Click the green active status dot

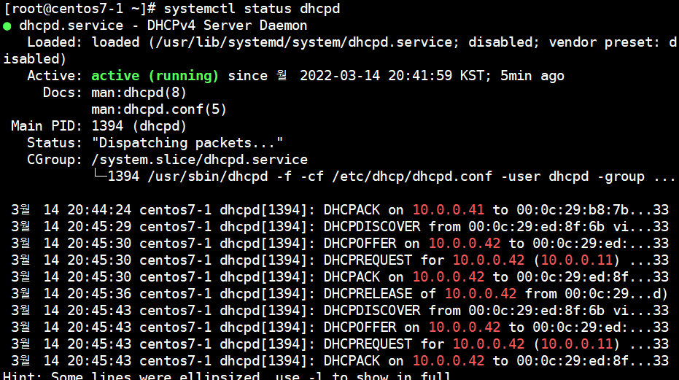coord(7,26)
